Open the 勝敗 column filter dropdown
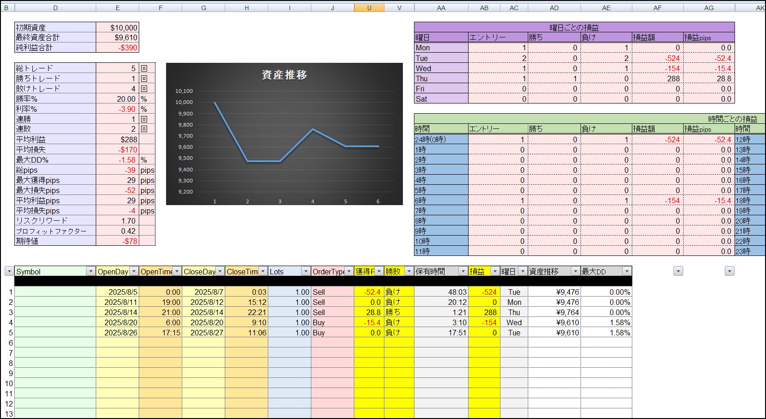 coord(409,272)
